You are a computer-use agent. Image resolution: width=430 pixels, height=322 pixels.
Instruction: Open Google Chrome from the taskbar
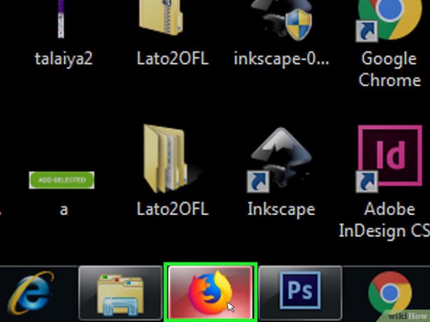click(x=390, y=292)
